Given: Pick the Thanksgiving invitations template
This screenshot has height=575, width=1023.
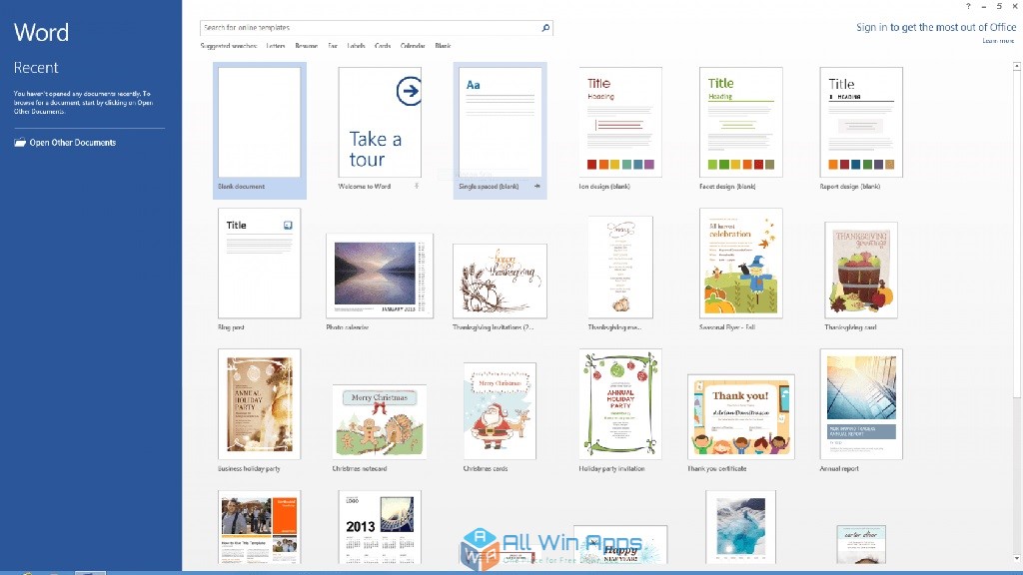Looking at the screenshot, I should point(500,281).
